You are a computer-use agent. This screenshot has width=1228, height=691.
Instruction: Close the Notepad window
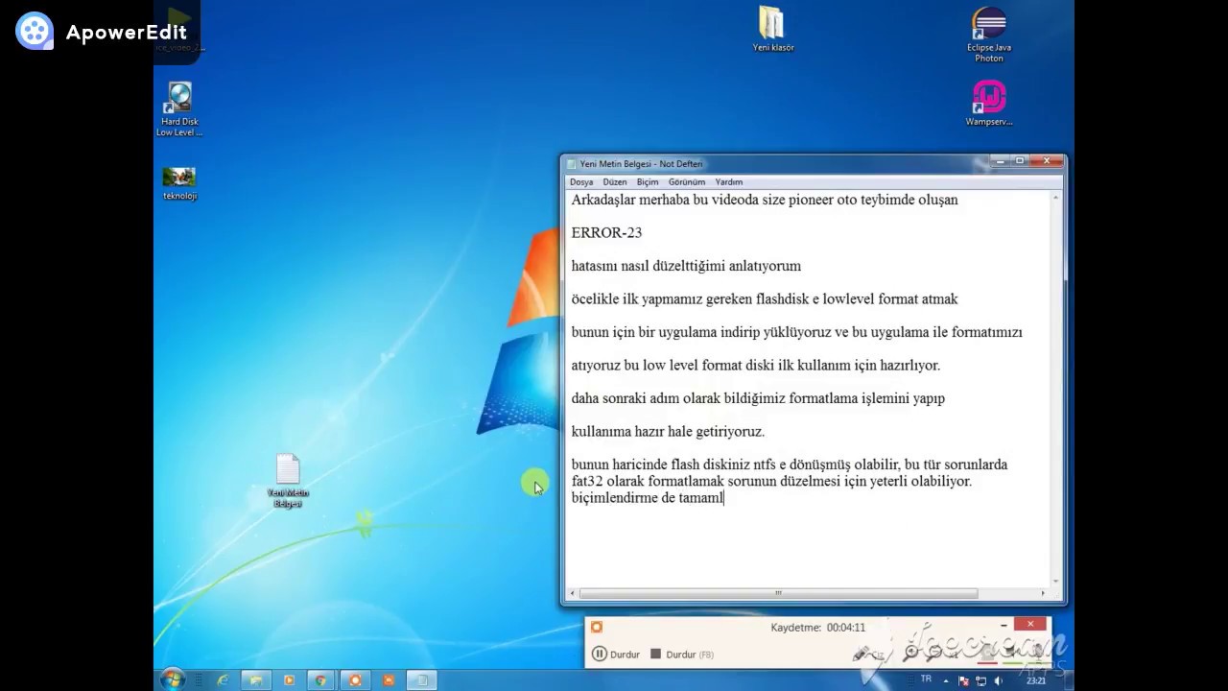(1048, 161)
